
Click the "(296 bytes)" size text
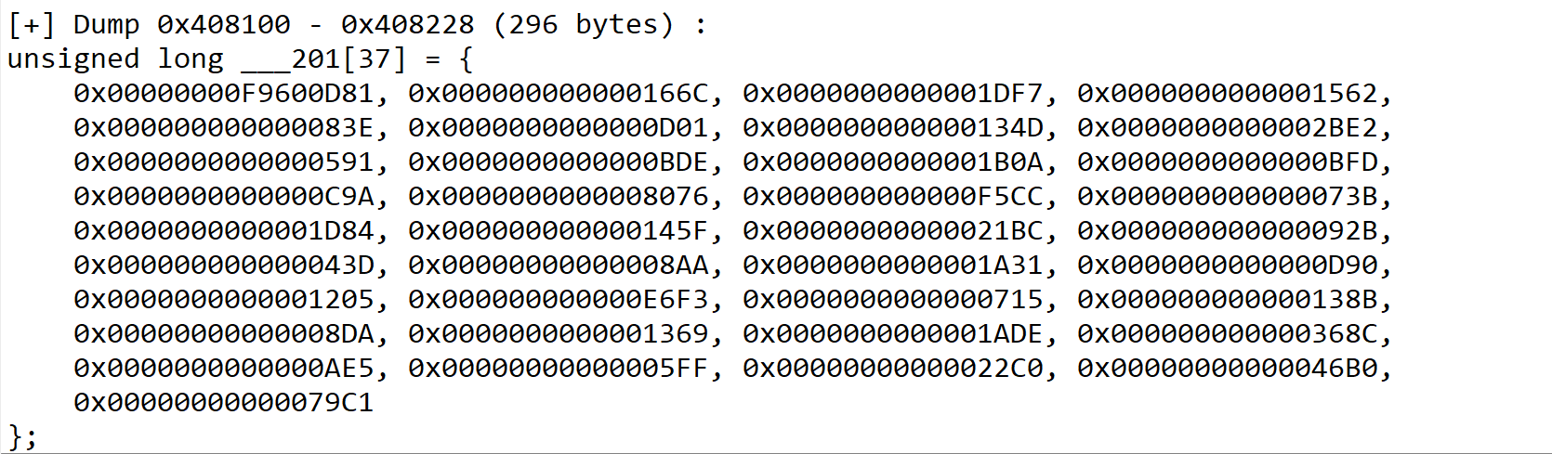coord(583,25)
